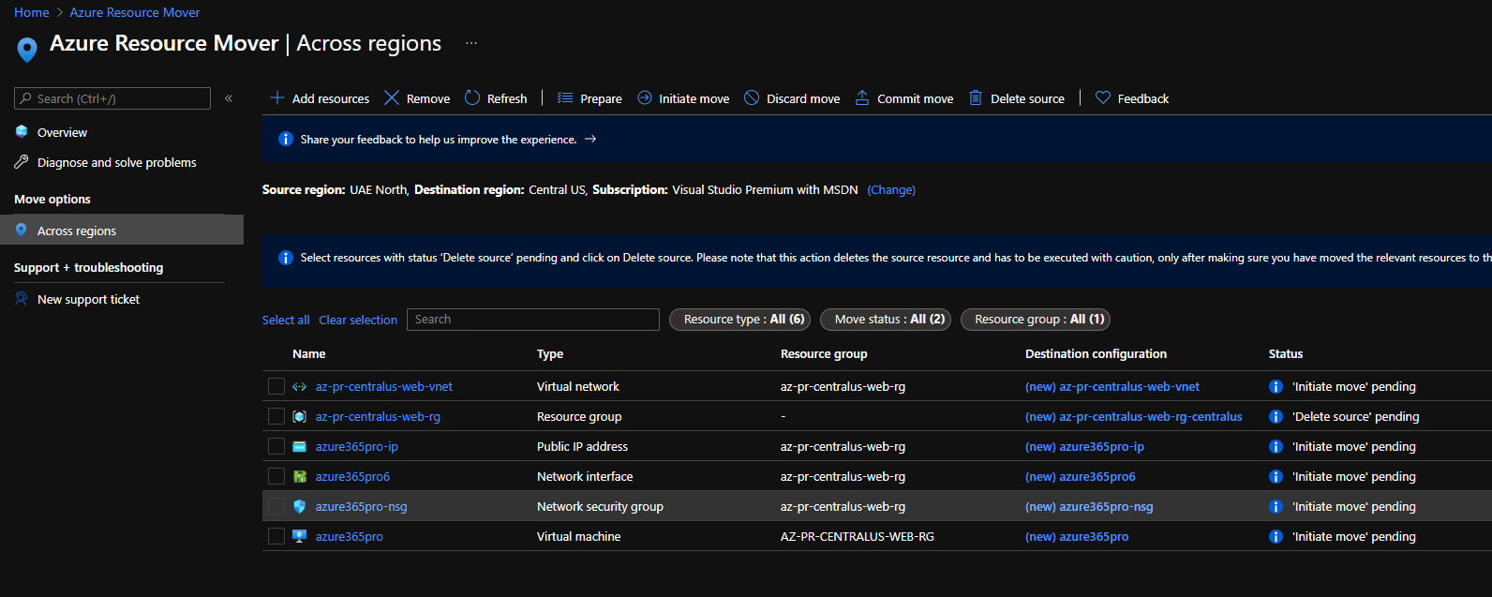
Task: Open the az-pr-centralus-web-rg resource link
Action: click(378, 416)
